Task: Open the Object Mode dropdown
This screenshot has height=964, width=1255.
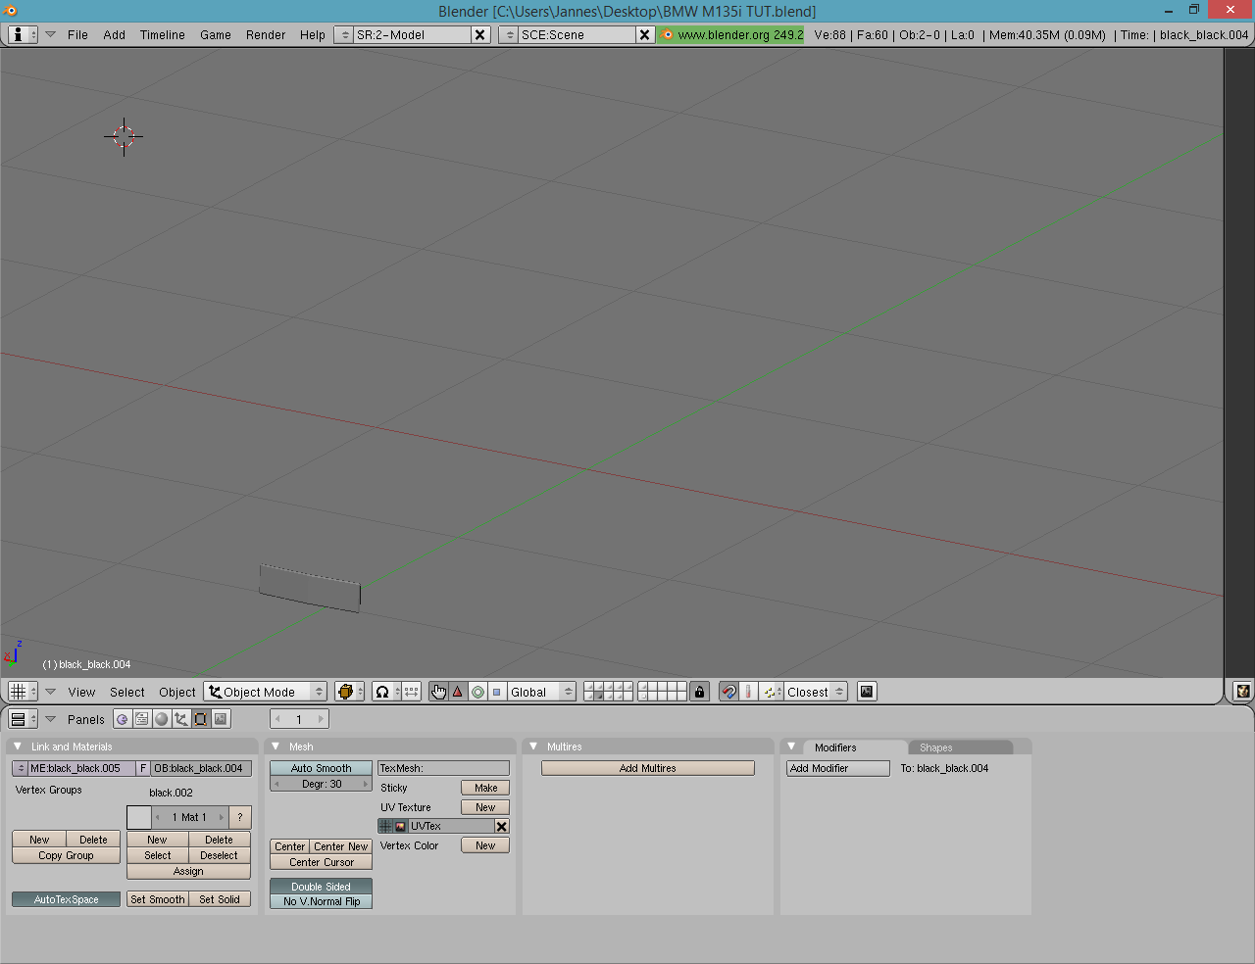Action: click(x=266, y=692)
